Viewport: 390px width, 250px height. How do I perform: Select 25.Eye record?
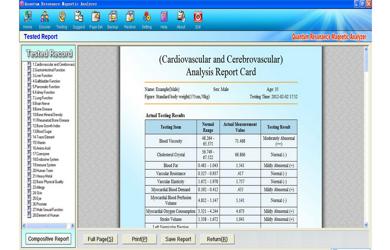pos(37,198)
